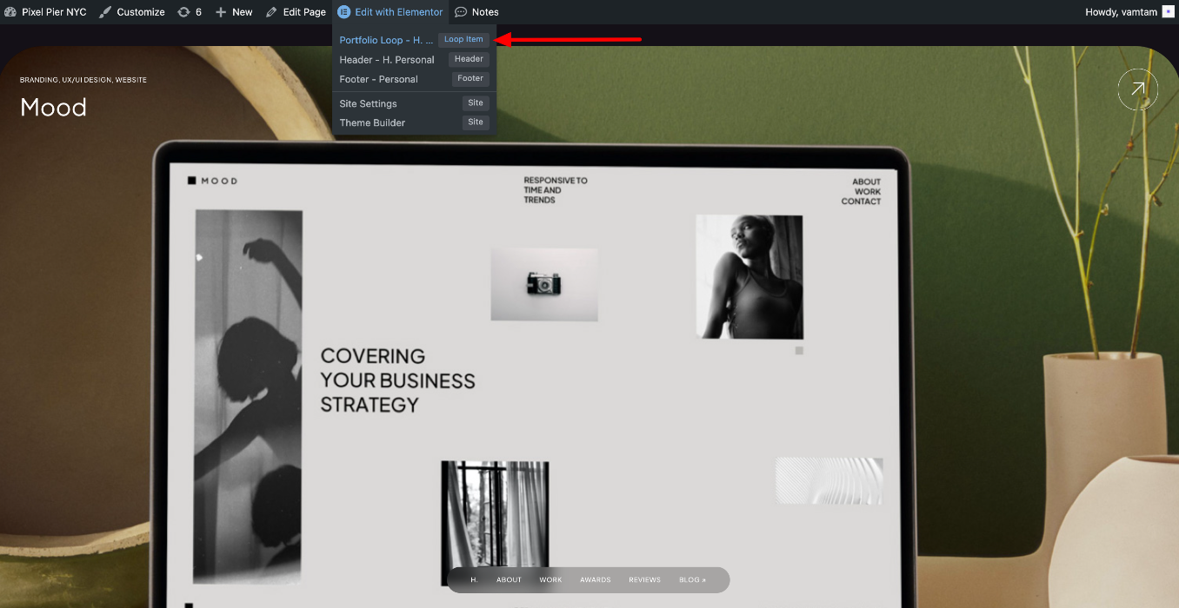Open the Mood project title
1179x608 pixels.
click(54, 108)
